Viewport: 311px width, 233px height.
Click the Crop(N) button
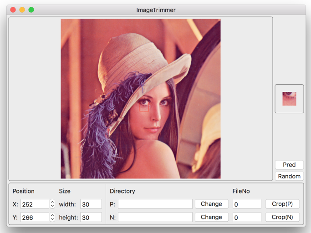282,217
